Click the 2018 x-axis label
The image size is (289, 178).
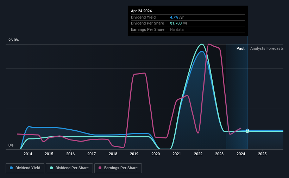tap(113, 154)
